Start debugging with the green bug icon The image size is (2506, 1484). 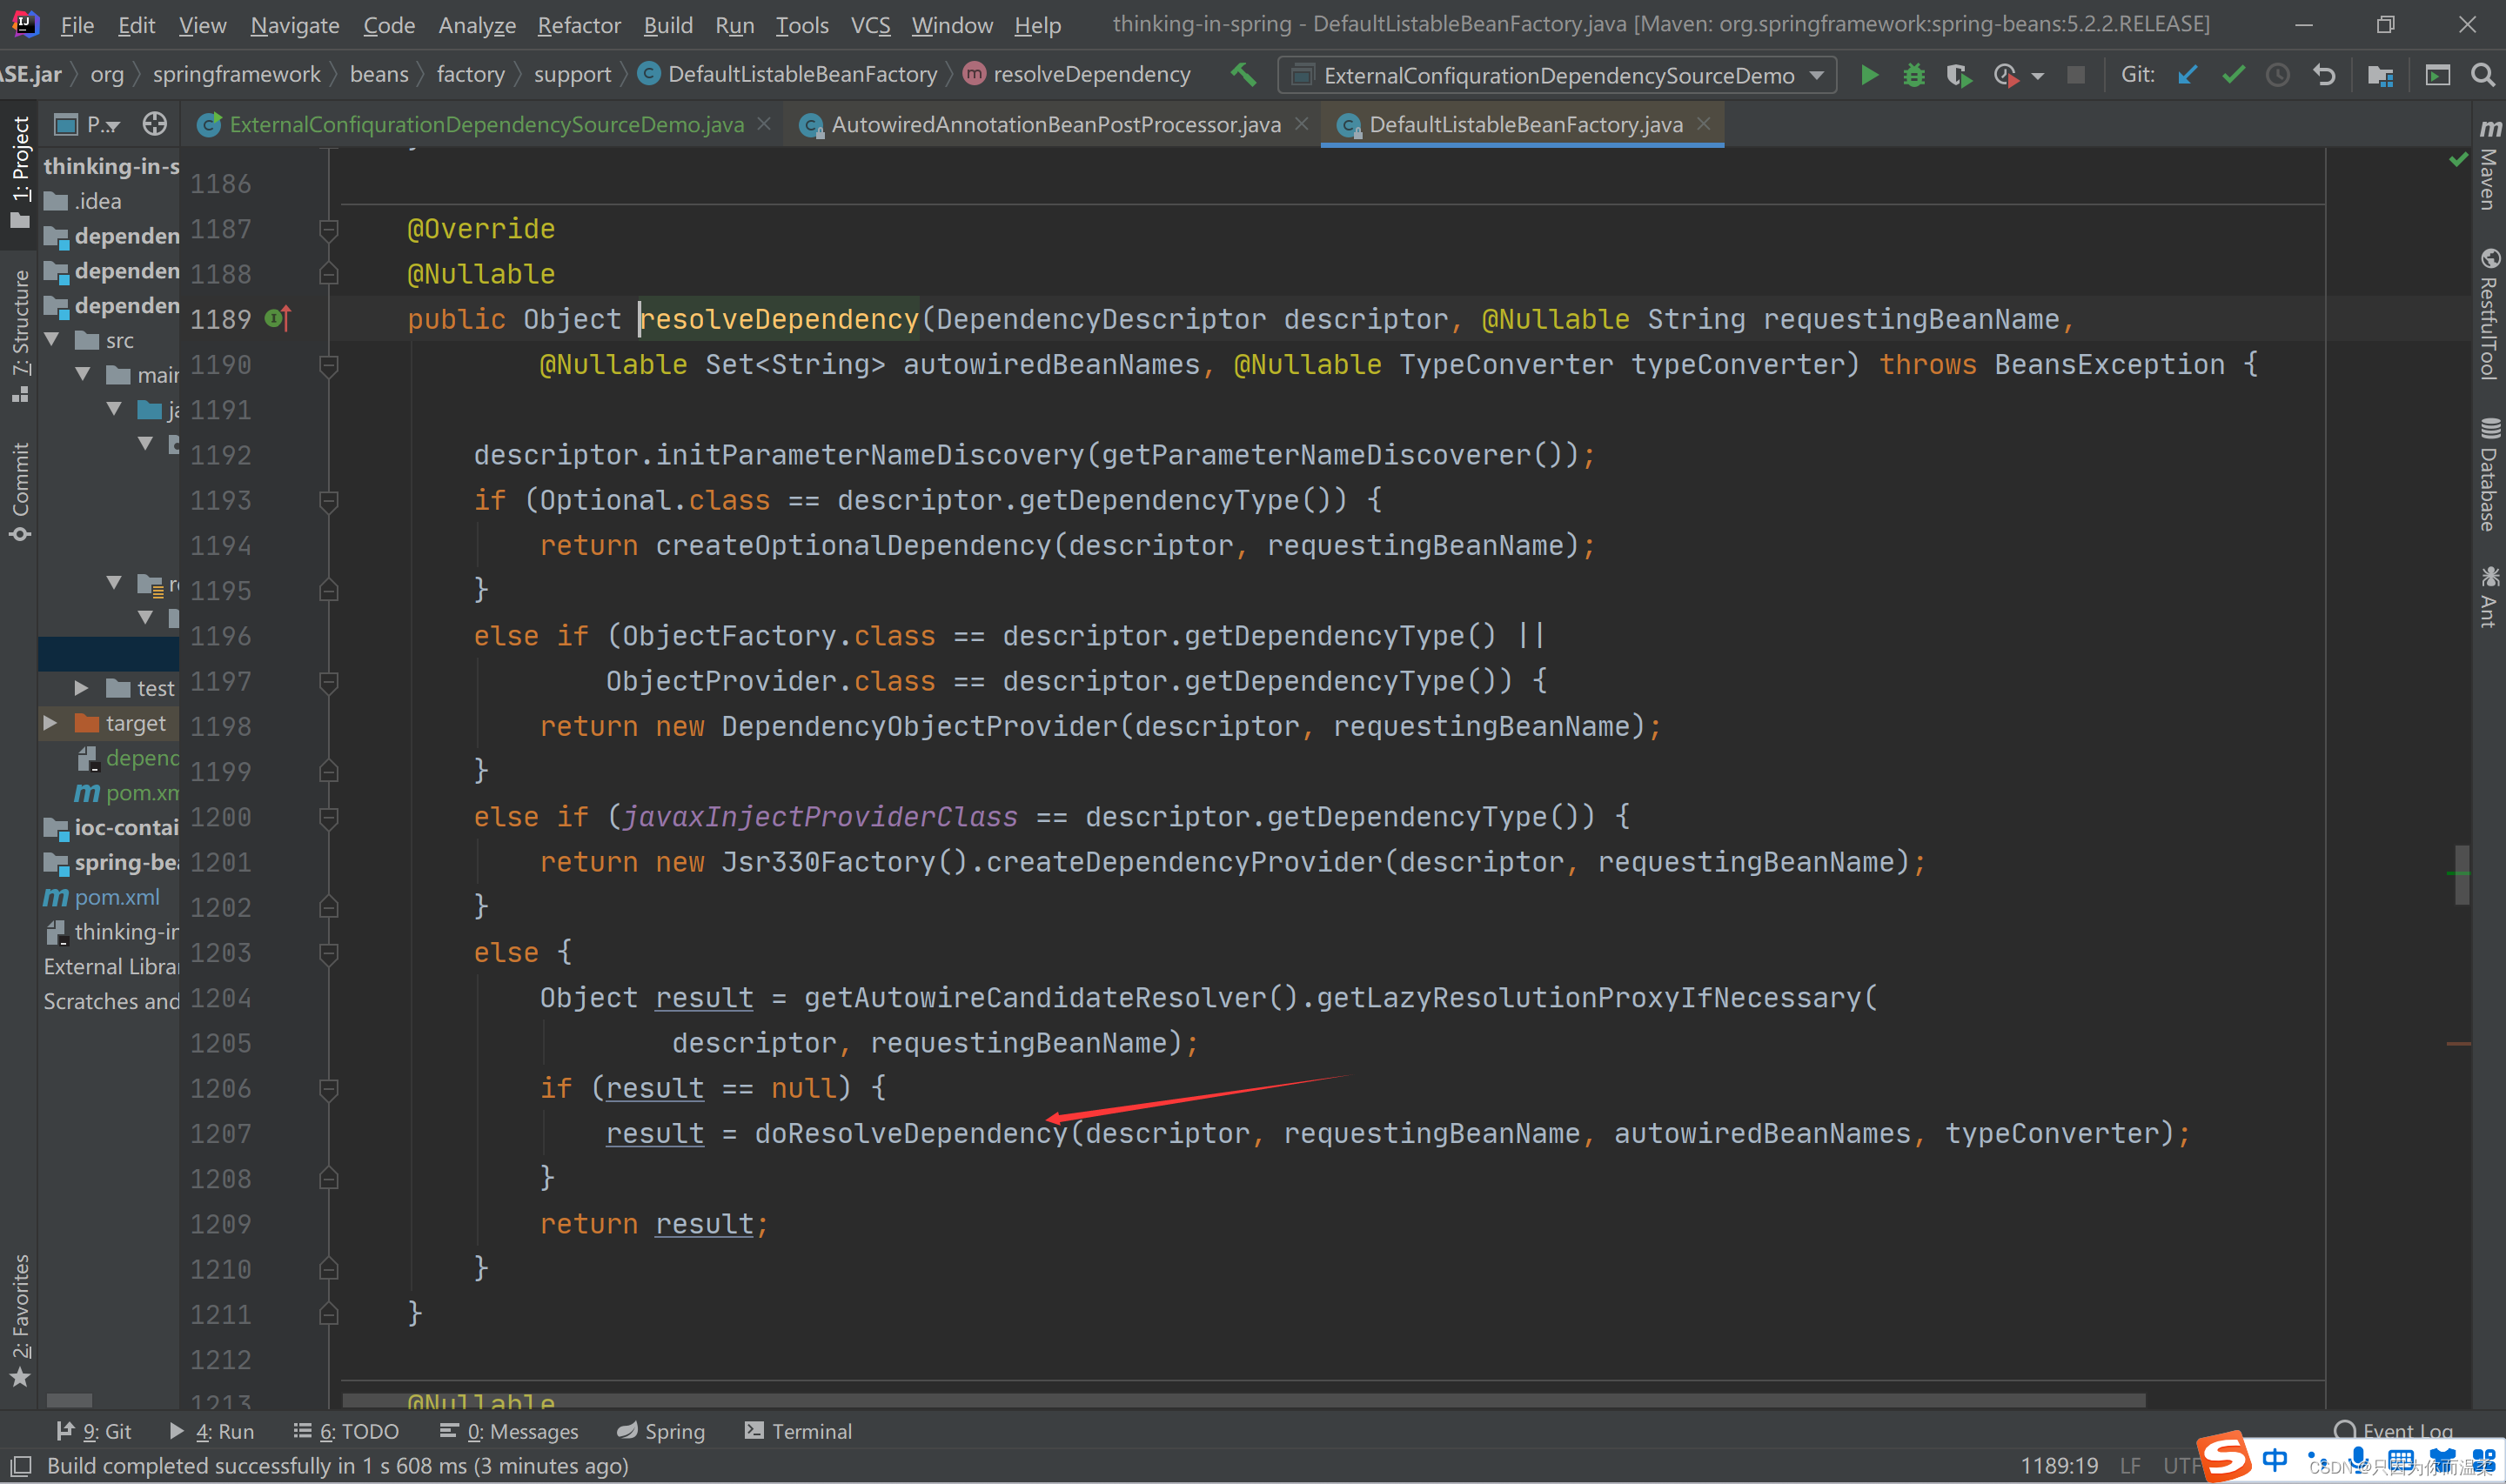pyautogui.click(x=1913, y=75)
